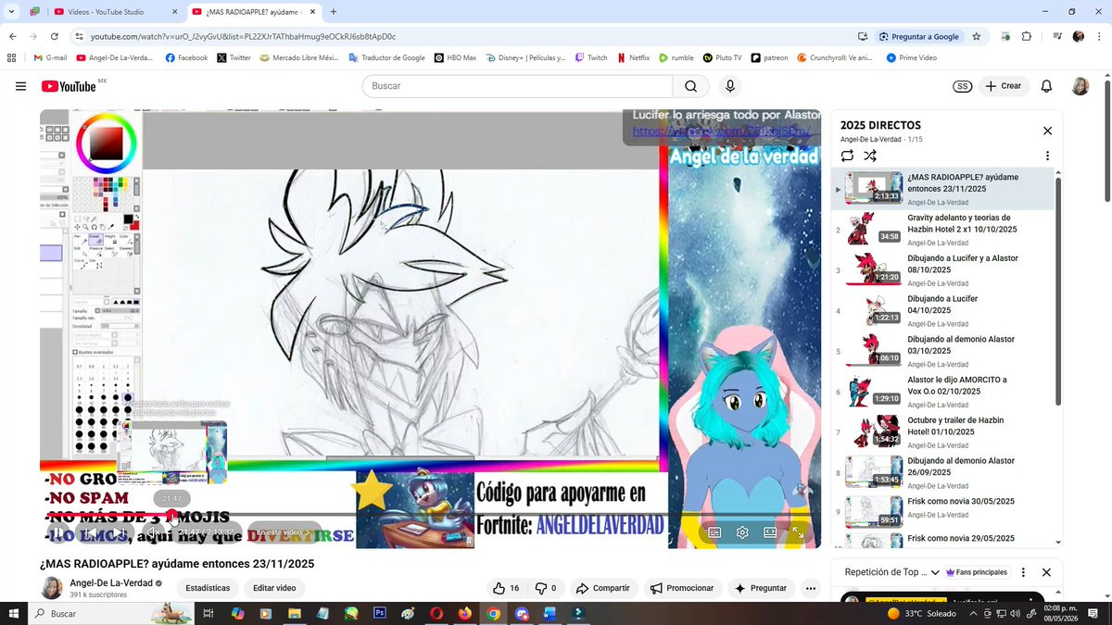The width and height of the screenshot is (1112, 625).
Task: Toggle playlist loop
Action: pyautogui.click(x=847, y=156)
